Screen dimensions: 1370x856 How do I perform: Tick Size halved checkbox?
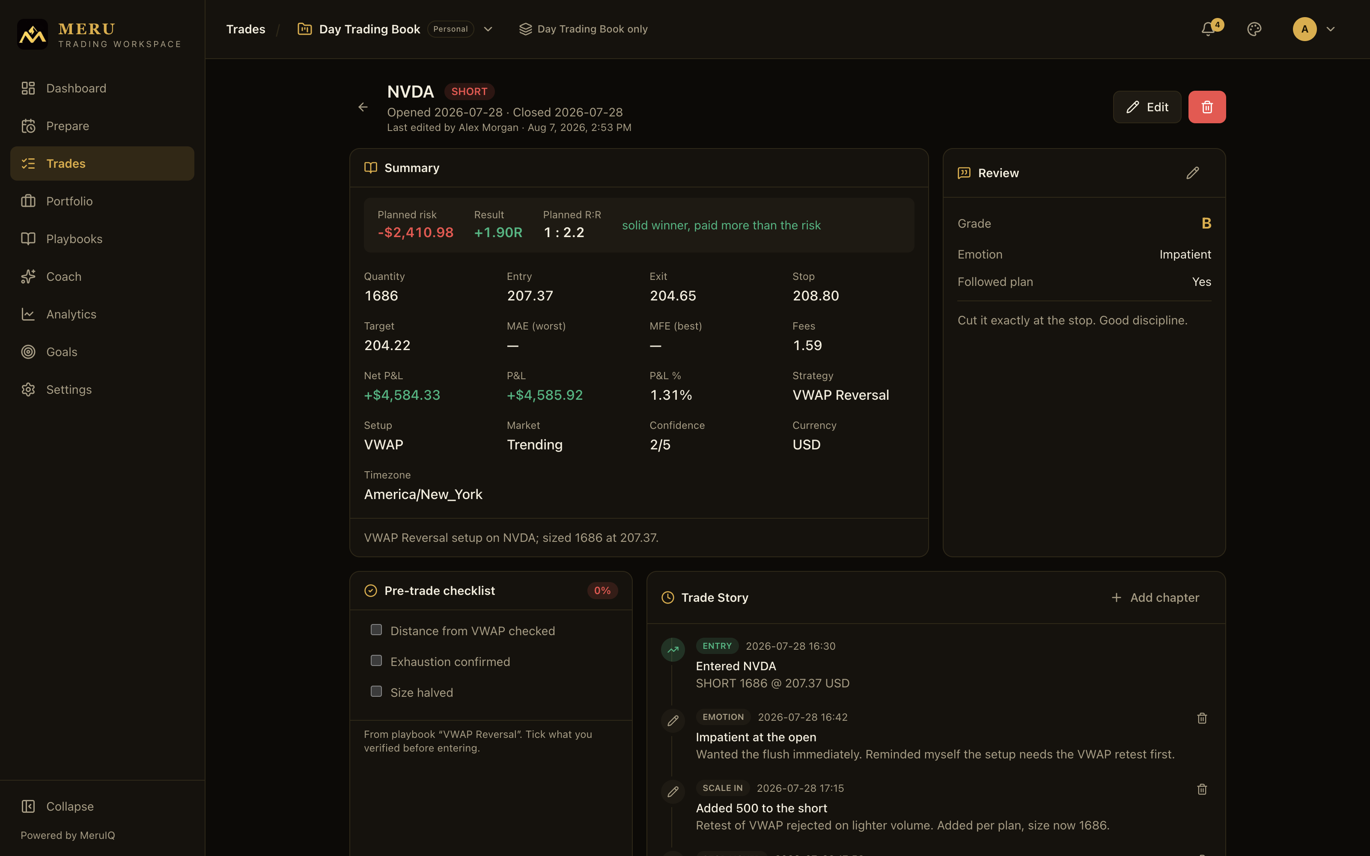[376, 691]
